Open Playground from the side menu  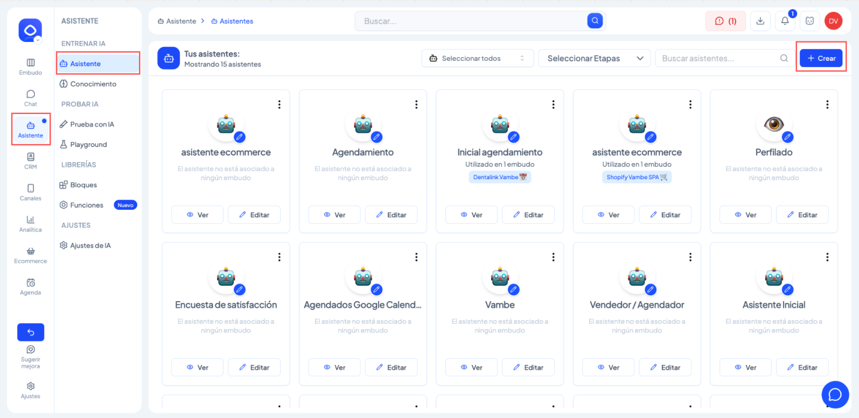pyautogui.click(x=88, y=145)
